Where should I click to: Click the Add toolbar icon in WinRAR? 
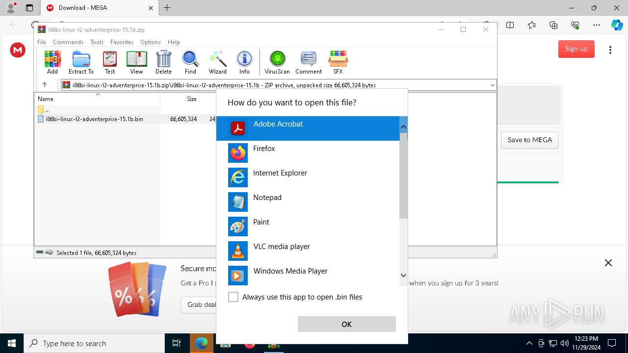tap(52, 62)
